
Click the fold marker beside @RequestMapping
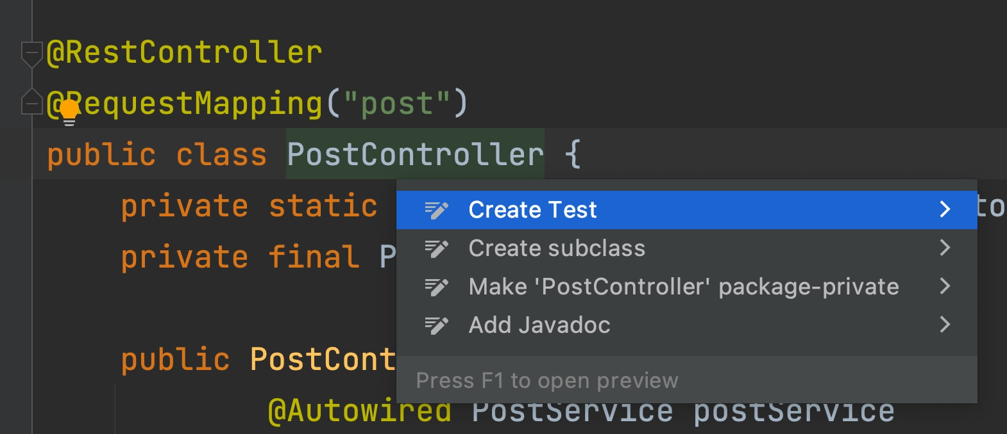coord(30,102)
